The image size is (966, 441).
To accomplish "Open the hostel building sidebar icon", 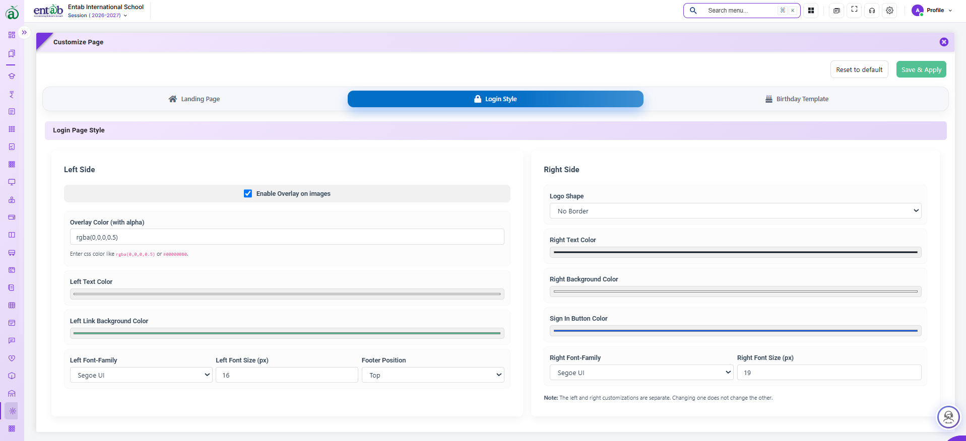I will coord(12,394).
